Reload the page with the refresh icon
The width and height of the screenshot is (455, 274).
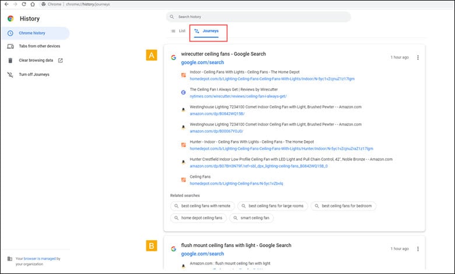24,4
